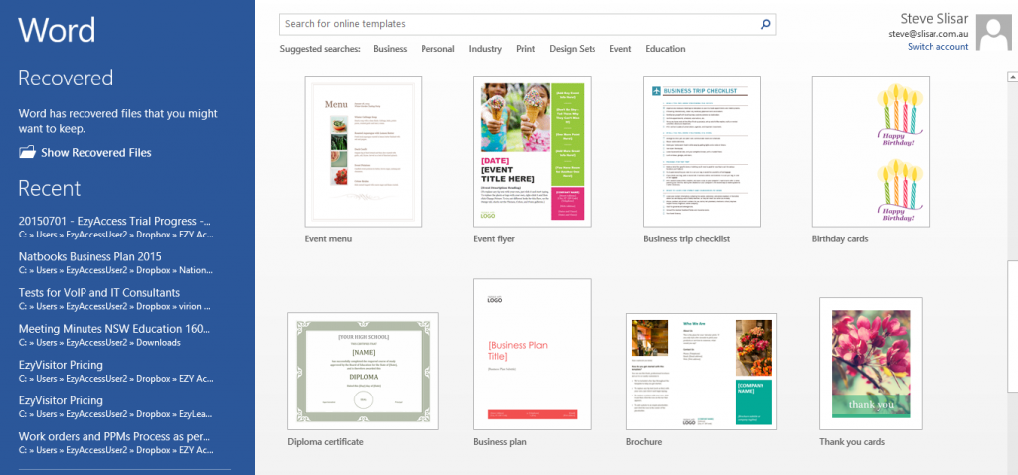Click the Steve Slisar account name
1018x475 pixels.
coord(934,19)
